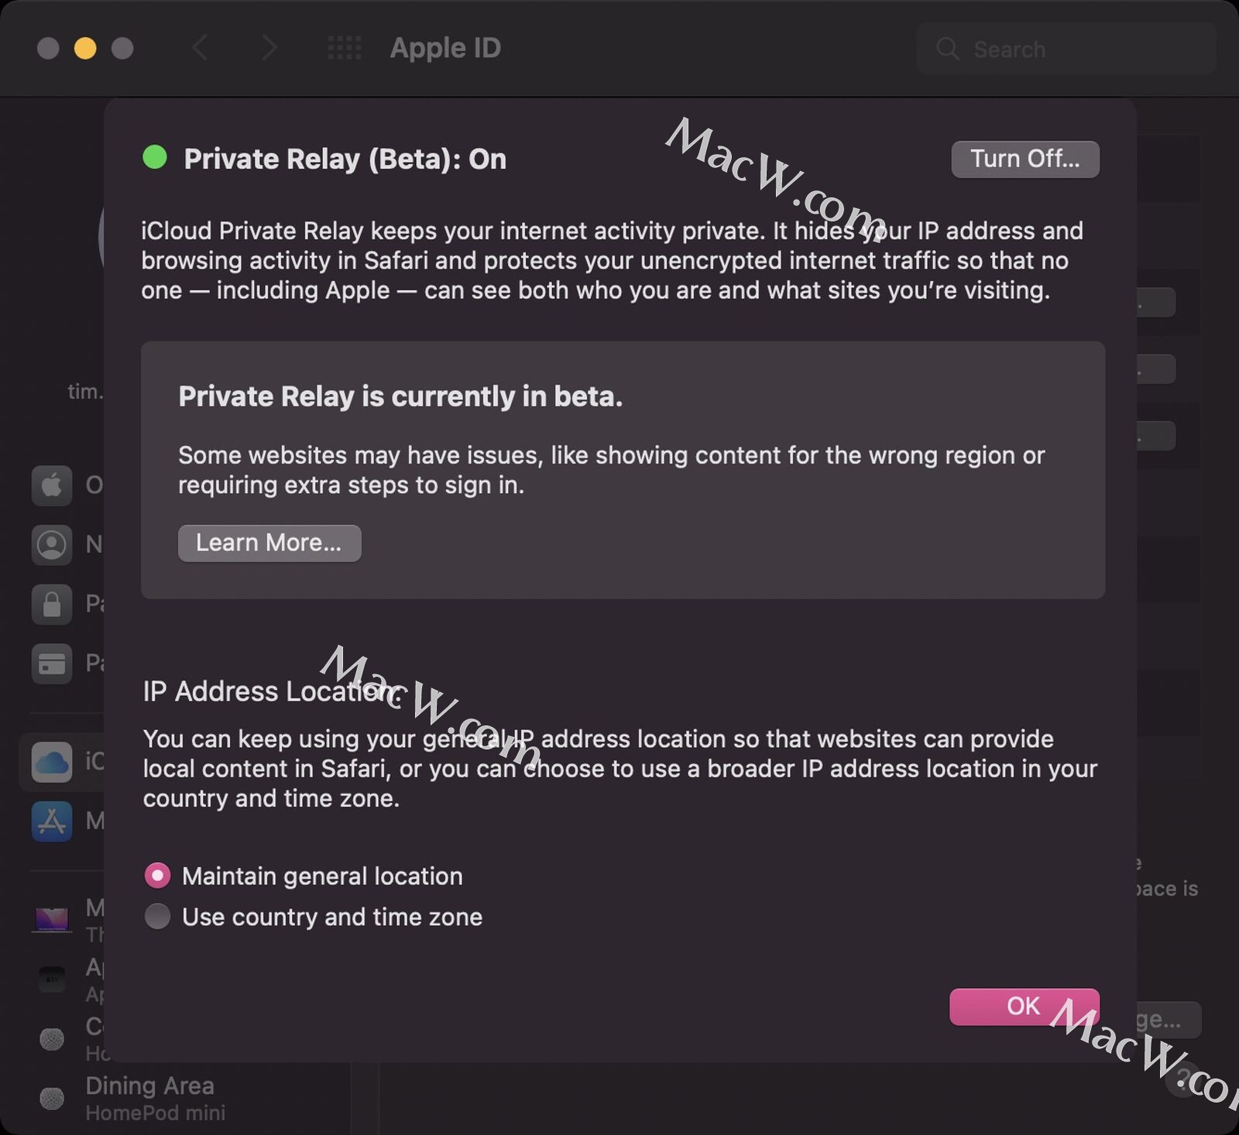This screenshot has width=1239, height=1135.
Task: Turn off Private Relay
Action: tap(1024, 159)
